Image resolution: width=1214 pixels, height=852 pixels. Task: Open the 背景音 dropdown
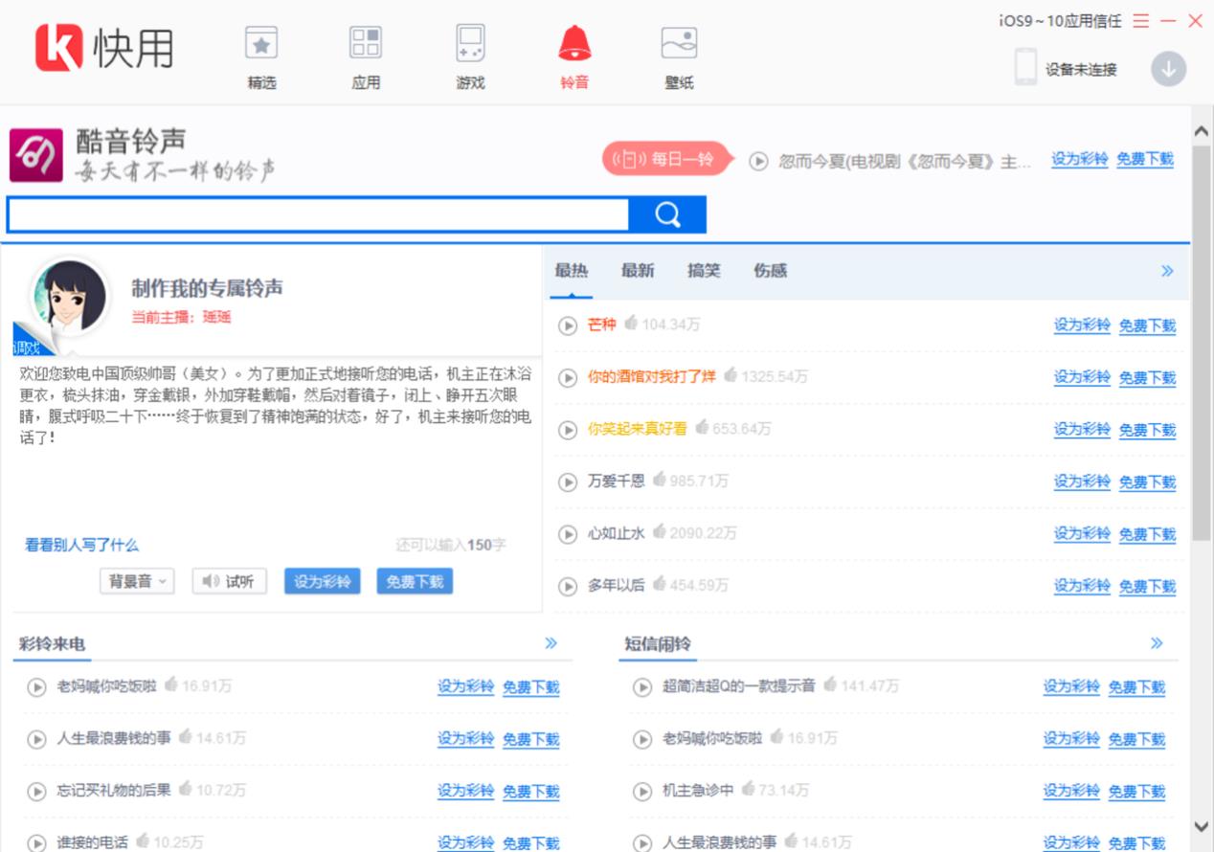pyautogui.click(x=137, y=581)
